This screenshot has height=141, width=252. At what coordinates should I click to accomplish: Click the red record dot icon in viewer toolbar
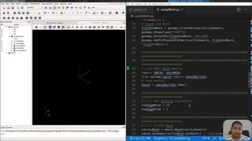point(121,27)
